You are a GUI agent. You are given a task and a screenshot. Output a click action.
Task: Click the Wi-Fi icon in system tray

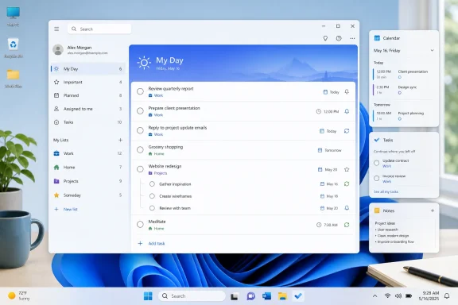coord(387,296)
